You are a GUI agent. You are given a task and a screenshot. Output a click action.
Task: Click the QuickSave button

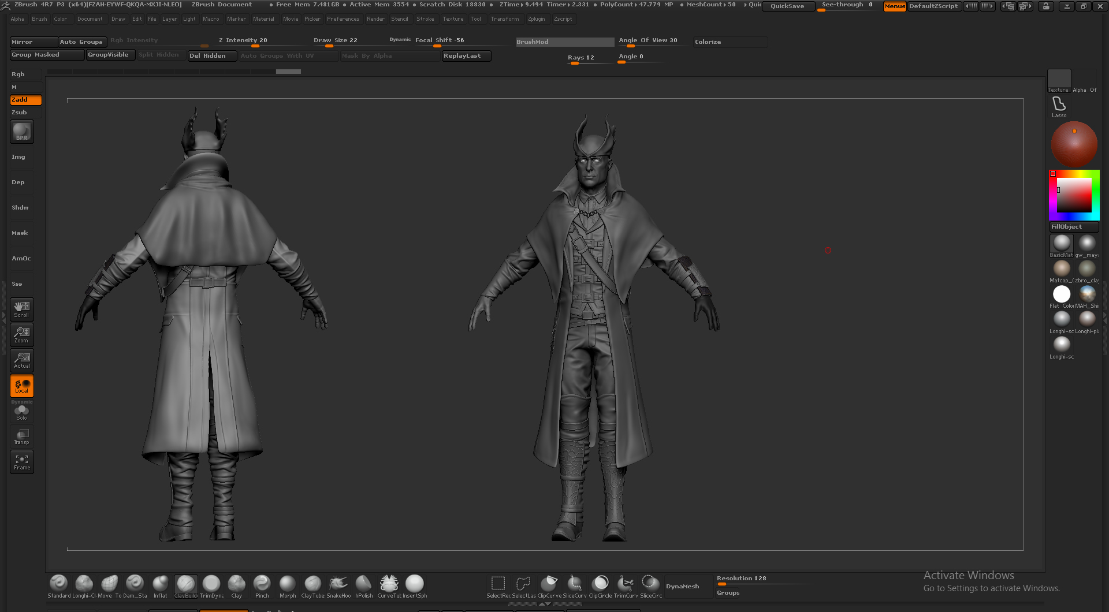click(787, 6)
